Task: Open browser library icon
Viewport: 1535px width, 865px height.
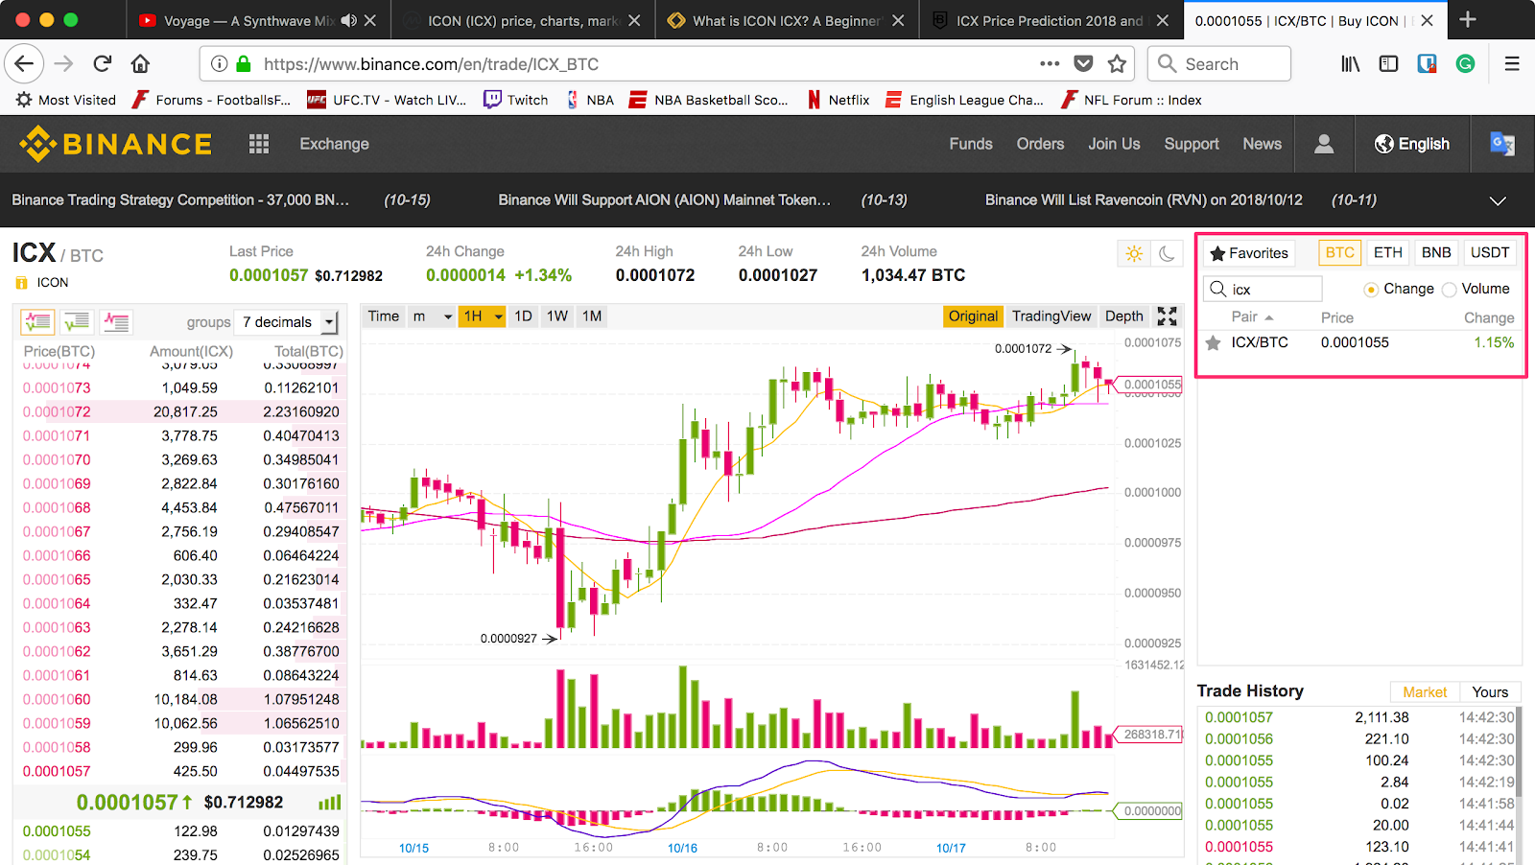Action: [1351, 64]
